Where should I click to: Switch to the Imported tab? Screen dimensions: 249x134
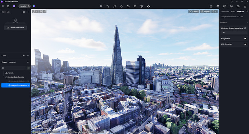[x=12, y=62]
